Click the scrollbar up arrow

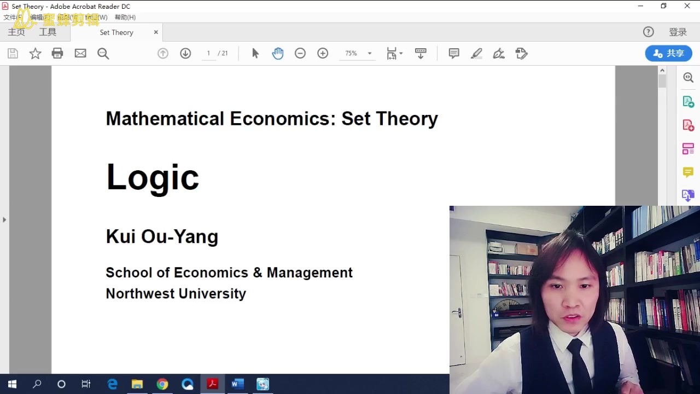click(x=662, y=71)
